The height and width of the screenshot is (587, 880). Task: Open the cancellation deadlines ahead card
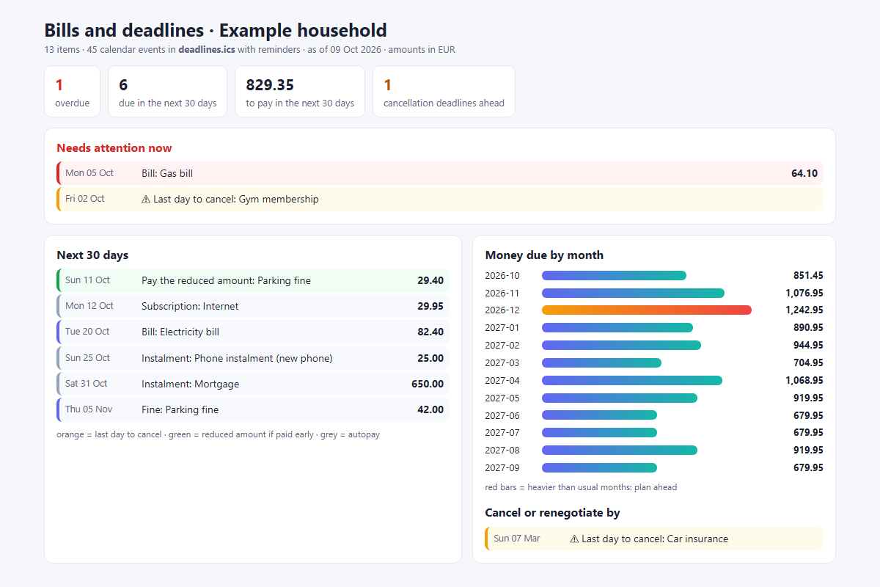(444, 91)
